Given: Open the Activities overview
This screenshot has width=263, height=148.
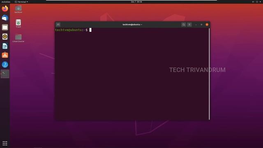Looking at the screenshot, I should [x=6, y=2].
